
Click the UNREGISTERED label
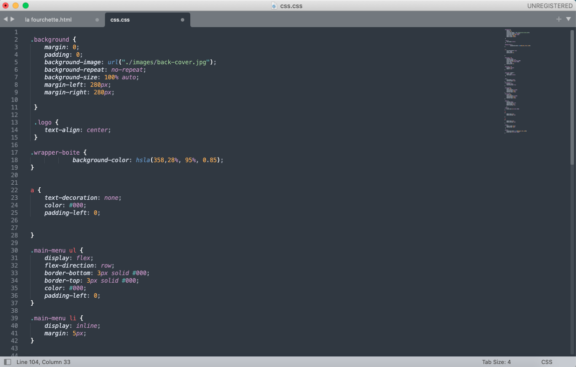point(549,6)
